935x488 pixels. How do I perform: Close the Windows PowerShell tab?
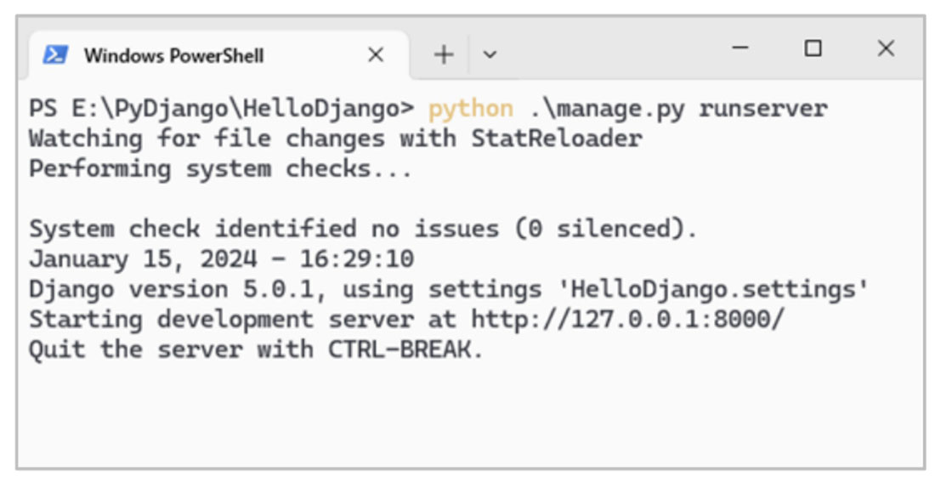(375, 55)
